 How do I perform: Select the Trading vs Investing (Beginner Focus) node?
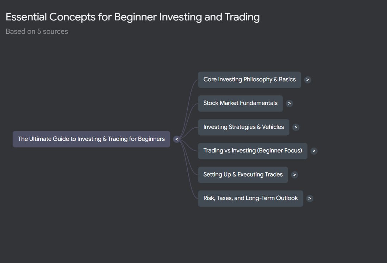252,151
